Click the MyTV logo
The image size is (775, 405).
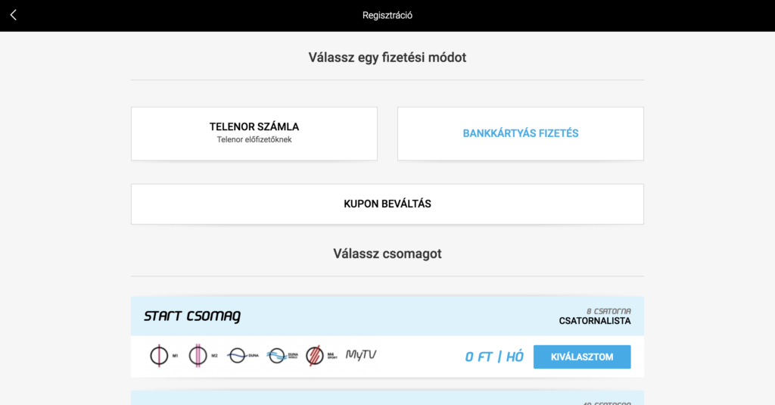[361, 354]
